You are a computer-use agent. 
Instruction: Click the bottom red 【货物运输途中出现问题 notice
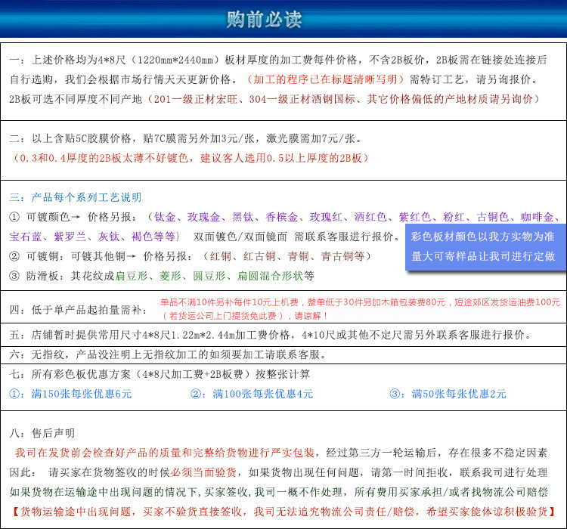[283, 511]
